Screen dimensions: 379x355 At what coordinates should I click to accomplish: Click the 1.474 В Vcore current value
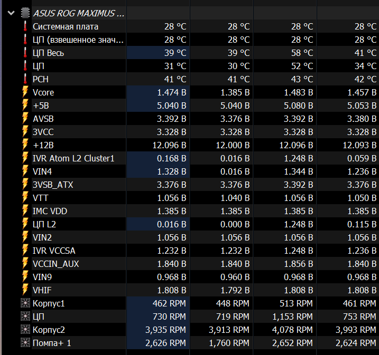[172, 92]
